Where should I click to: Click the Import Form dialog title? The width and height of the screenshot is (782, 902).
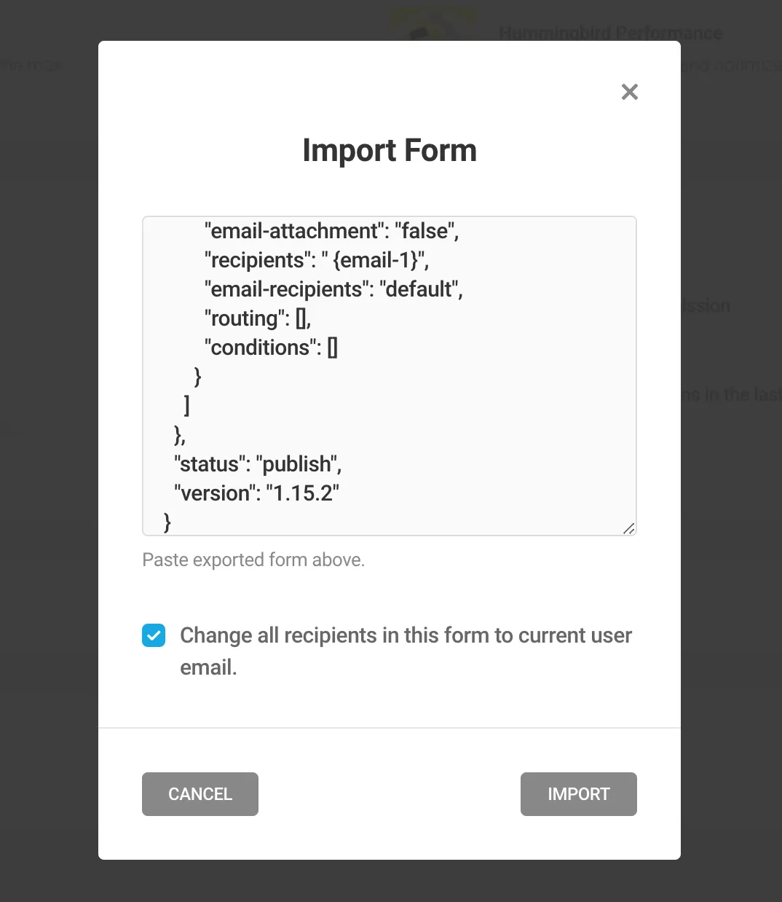coord(390,150)
